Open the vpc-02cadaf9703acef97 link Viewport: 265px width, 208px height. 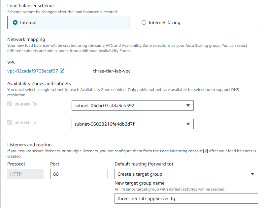[33, 71]
